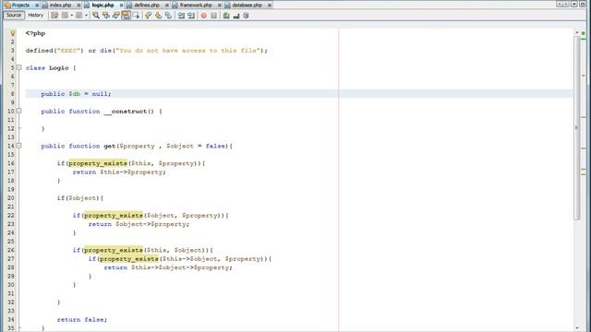Switch to History view

(x=36, y=15)
